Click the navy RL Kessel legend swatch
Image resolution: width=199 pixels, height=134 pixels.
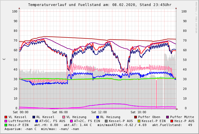(x=34, y=117)
